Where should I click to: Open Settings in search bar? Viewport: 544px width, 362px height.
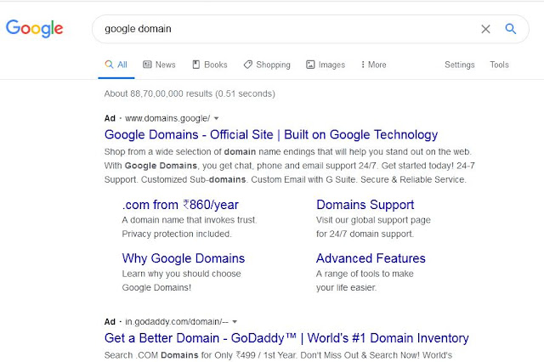point(459,65)
